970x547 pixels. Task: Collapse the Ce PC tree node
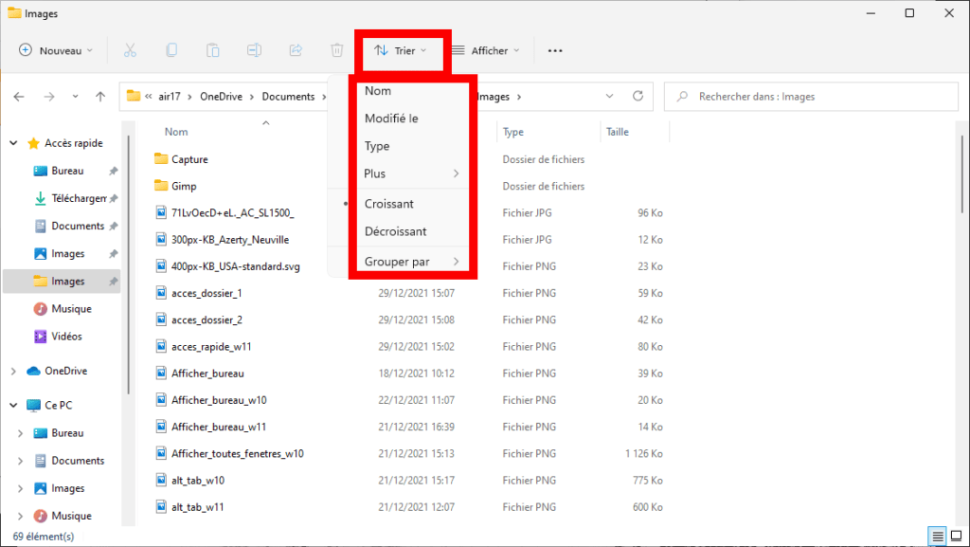tap(13, 406)
